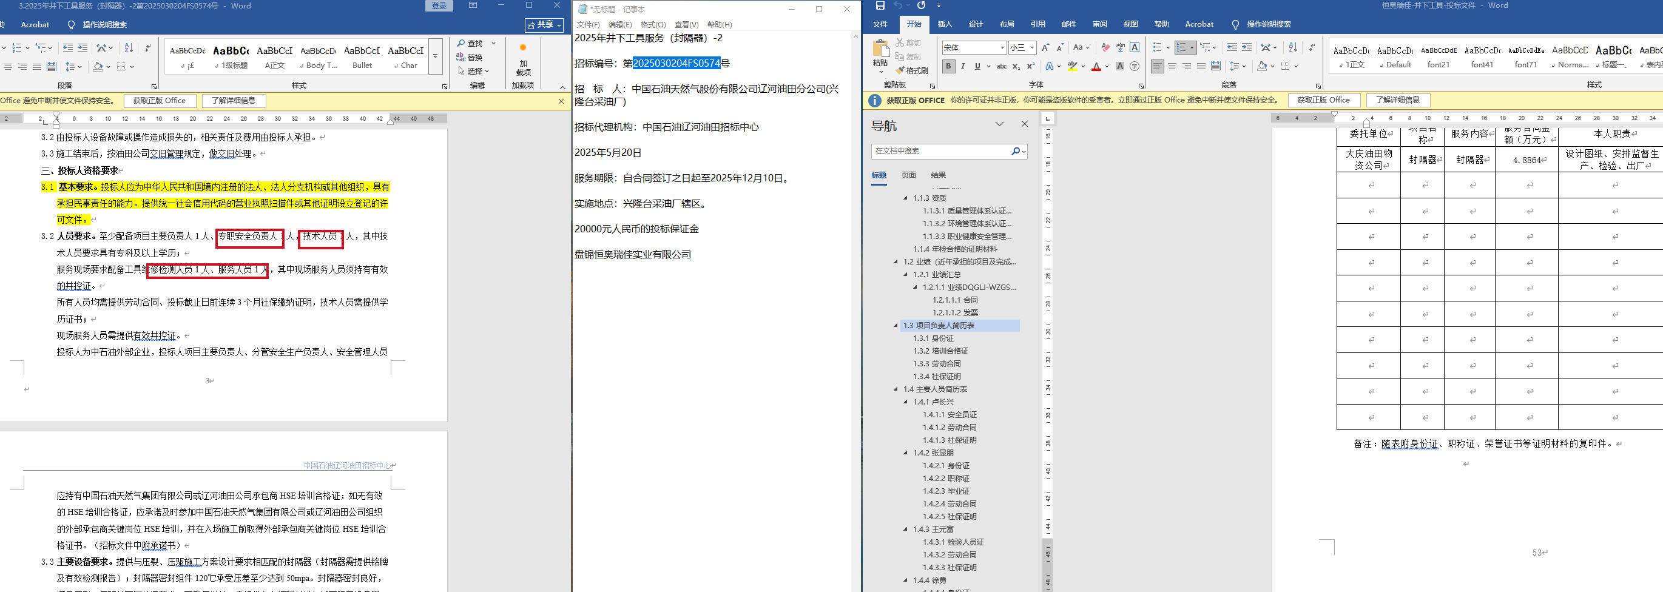1663x592 pixels.
Task: Toggle bullet list in right Word ribbon
Action: [x=1158, y=48]
